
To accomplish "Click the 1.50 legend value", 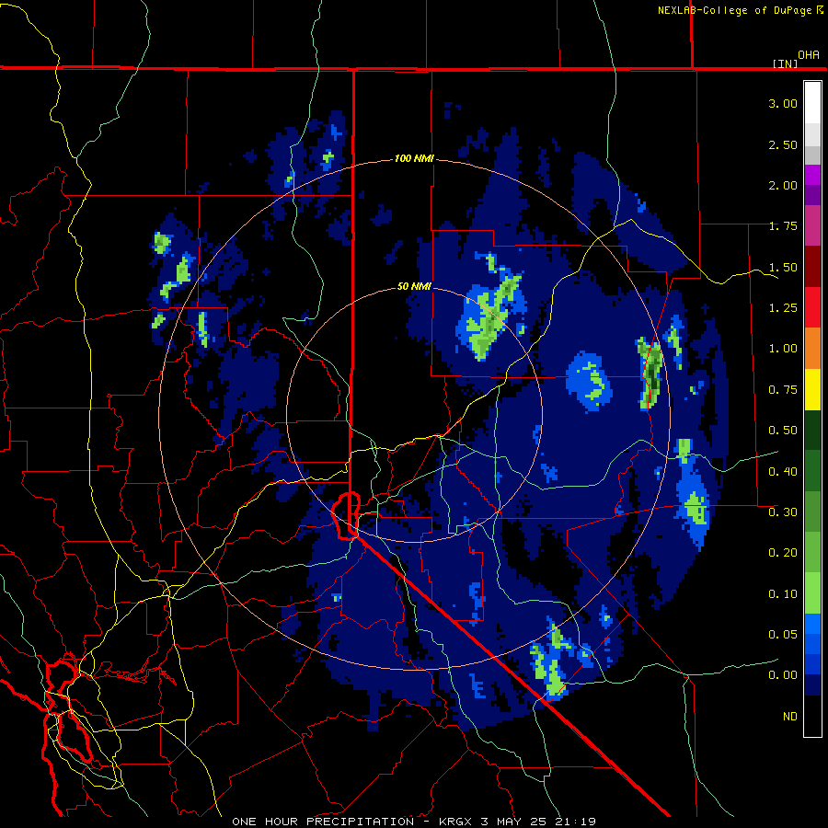I will coord(783,267).
